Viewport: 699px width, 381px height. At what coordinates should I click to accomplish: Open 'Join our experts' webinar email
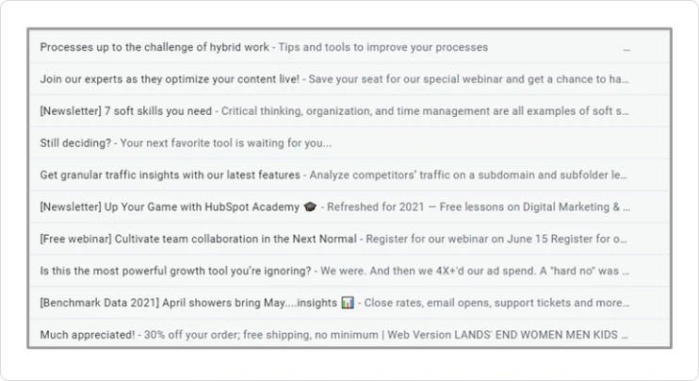[349, 79]
